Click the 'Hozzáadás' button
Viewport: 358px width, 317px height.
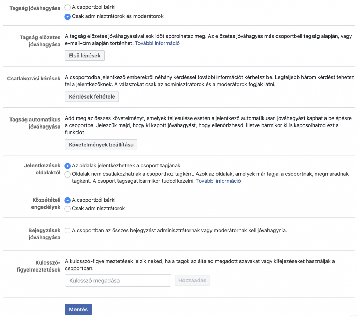192,281
